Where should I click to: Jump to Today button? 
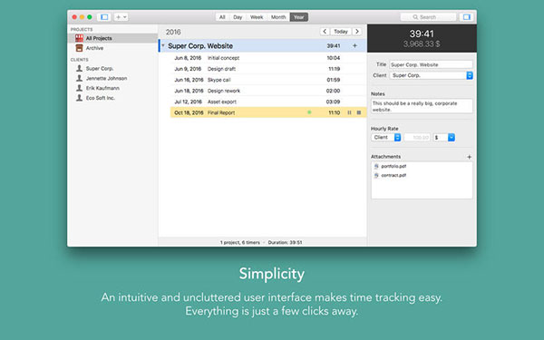pos(341,32)
